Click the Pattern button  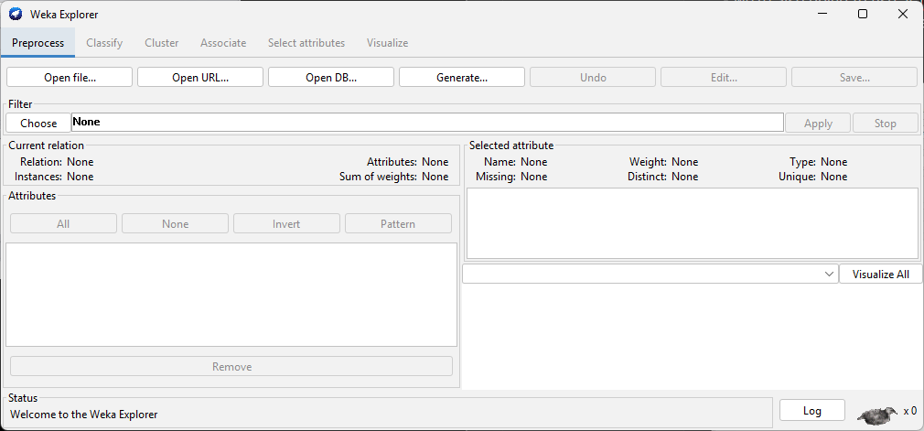tap(398, 224)
